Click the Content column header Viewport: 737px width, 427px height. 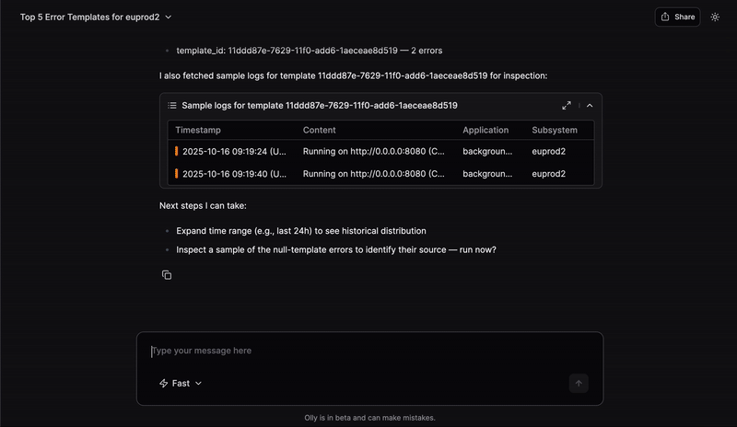319,130
